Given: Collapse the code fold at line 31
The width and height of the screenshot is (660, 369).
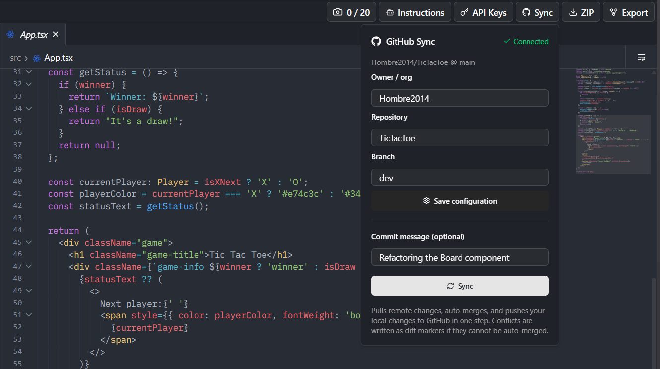Looking at the screenshot, I should pyautogui.click(x=29, y=72).
